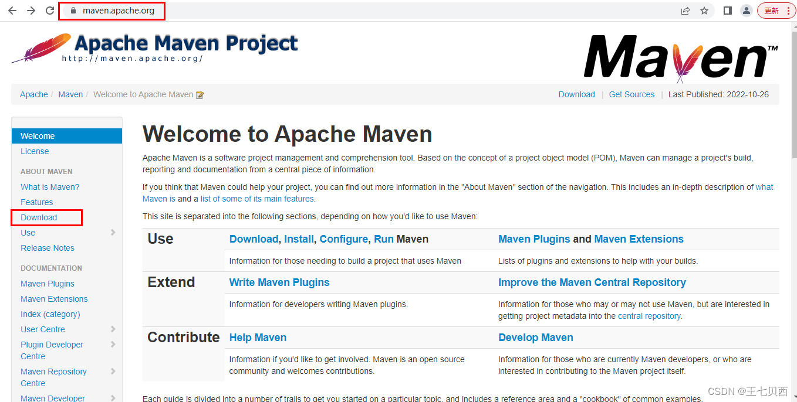
Task: Open User Centre in the sidebar
Action: click(43, 329)
